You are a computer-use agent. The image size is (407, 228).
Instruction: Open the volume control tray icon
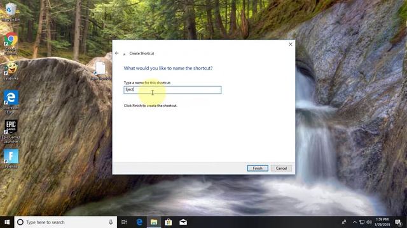tap(369, 222)
